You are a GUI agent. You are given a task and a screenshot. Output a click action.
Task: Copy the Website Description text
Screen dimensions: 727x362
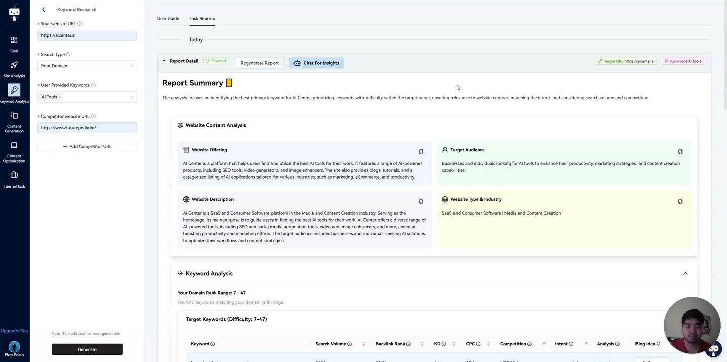(421, 201)
